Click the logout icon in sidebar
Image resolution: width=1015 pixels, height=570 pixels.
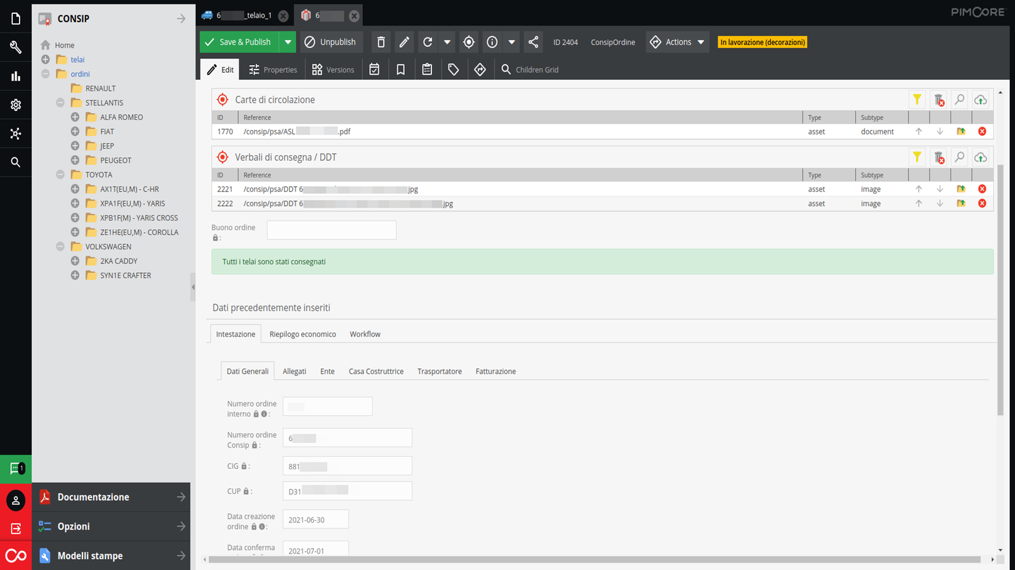(x=16, y=528)
